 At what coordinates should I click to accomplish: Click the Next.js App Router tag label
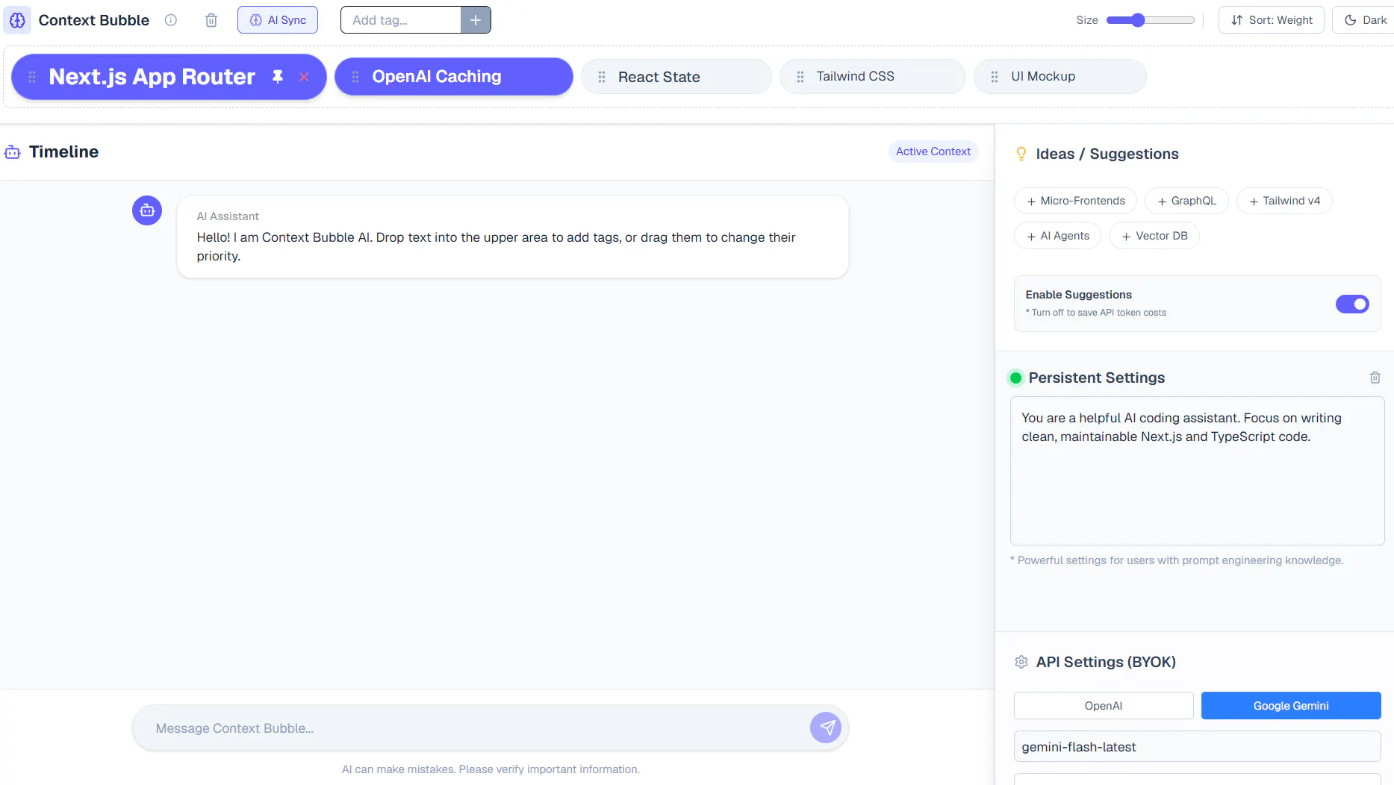coord(152,77)
